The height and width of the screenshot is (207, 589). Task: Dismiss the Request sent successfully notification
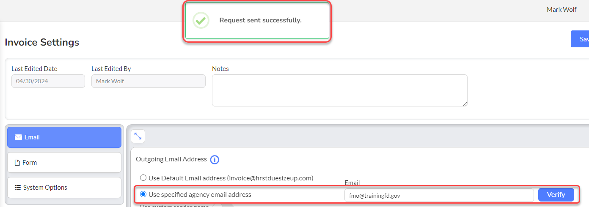(x=257, y=20)
